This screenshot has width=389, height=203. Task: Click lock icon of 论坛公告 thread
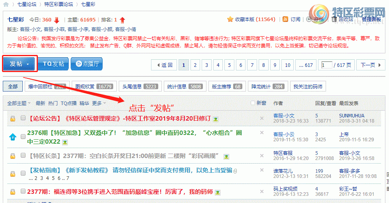tap(13, 119)
